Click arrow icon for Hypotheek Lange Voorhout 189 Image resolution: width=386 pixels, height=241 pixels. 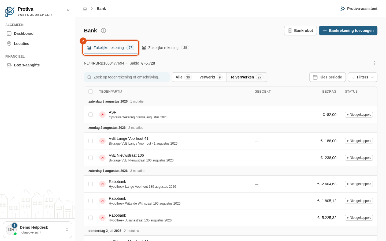[x=102, y=184]
